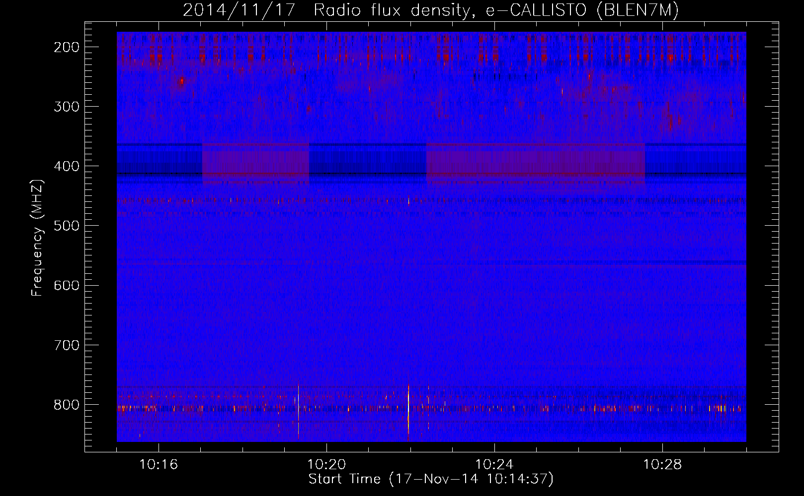Click the 700 frequency tick label

tap(66, 345)
